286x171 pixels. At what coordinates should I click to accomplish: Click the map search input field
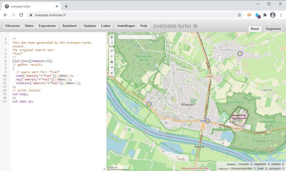coord(137,37)
